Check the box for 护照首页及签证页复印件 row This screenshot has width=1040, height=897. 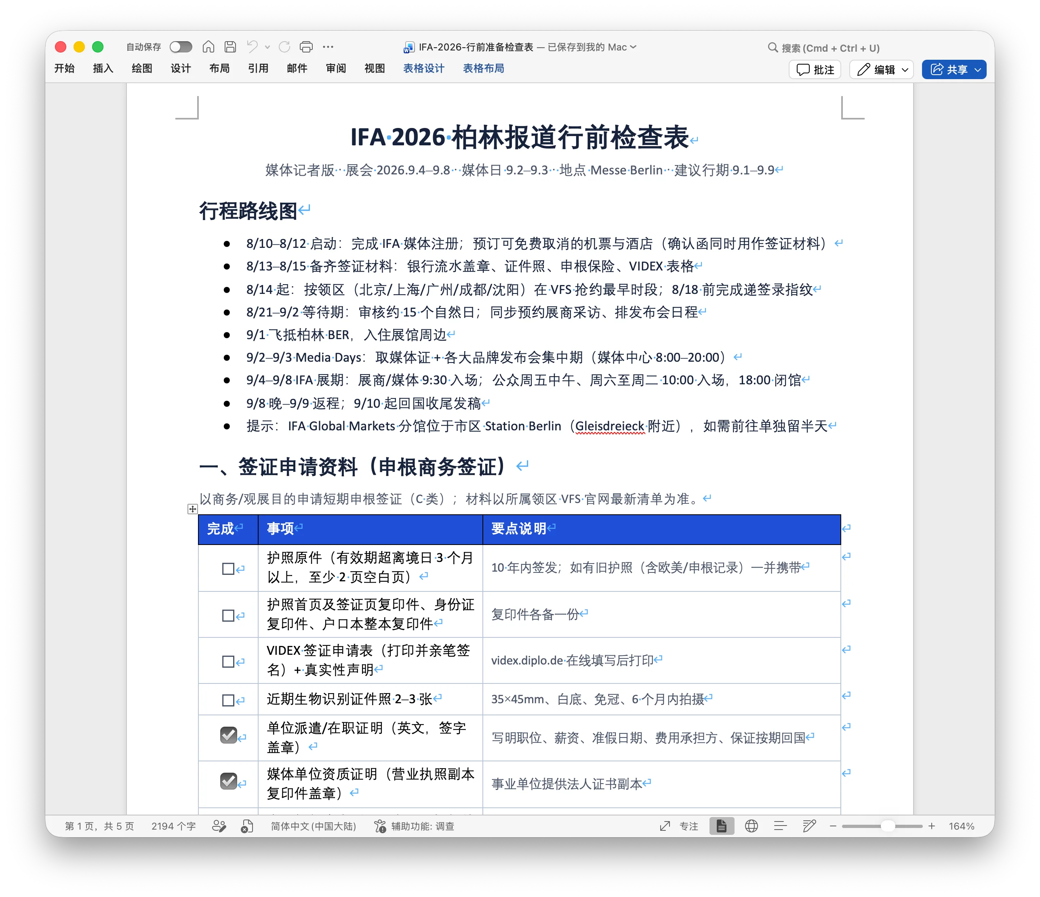click(228, 615)
